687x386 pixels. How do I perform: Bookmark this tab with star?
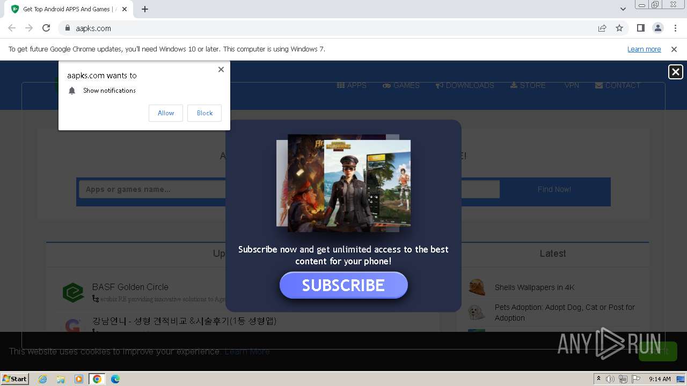619,28
